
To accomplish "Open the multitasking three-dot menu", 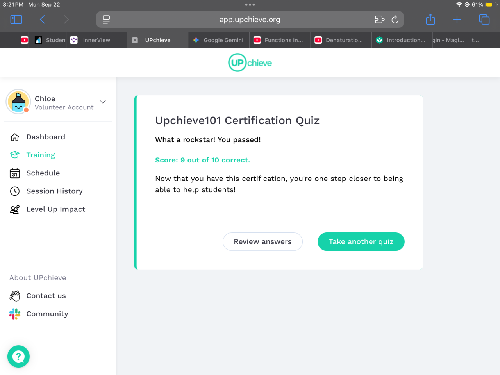I will pyautogui.click(x=250, y=5).
